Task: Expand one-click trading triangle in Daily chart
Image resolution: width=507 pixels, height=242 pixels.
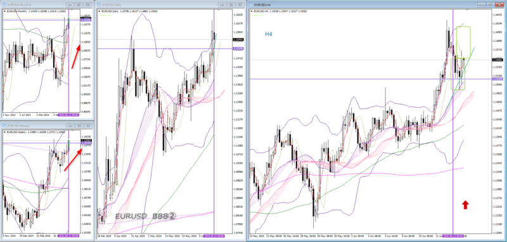Action: pyautogui.click(x=99, y=11)
